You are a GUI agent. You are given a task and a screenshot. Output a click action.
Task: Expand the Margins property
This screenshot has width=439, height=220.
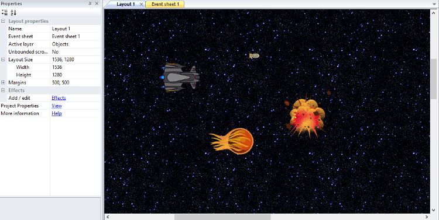[3, 83]
